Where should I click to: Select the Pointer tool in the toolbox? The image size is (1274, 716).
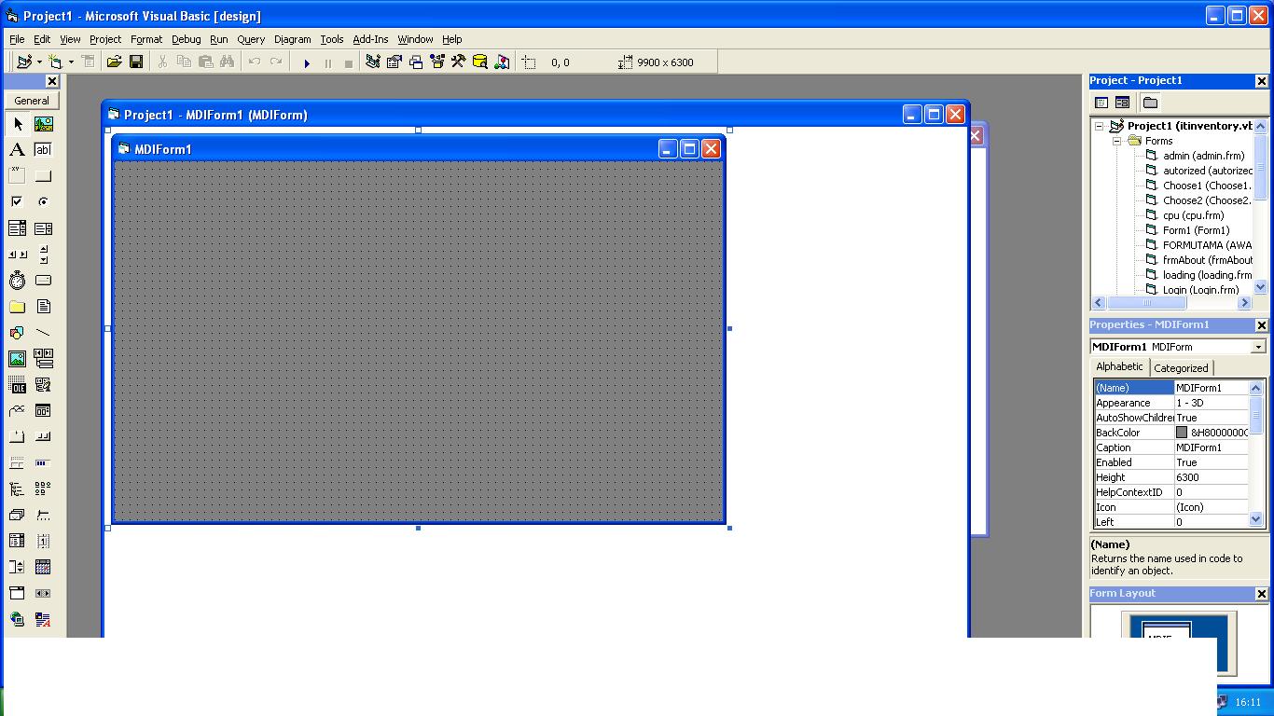point(17,124)
